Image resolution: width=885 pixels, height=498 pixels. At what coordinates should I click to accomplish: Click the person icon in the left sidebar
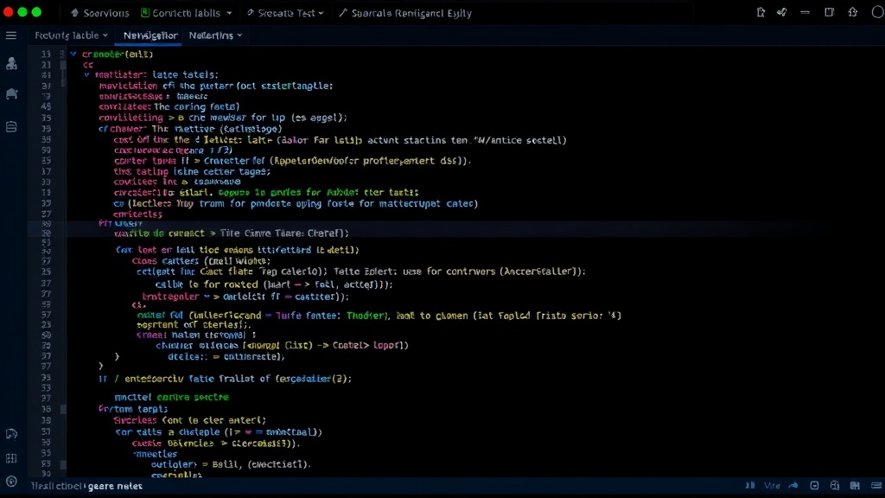coord(11,63)
